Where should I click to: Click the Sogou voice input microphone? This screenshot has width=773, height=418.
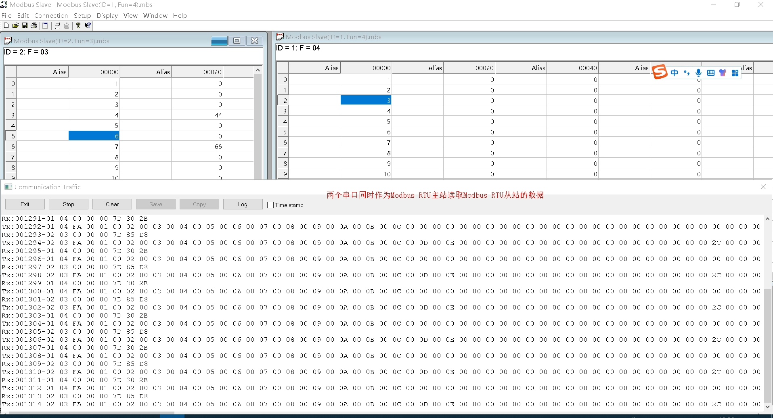[699, 73]
